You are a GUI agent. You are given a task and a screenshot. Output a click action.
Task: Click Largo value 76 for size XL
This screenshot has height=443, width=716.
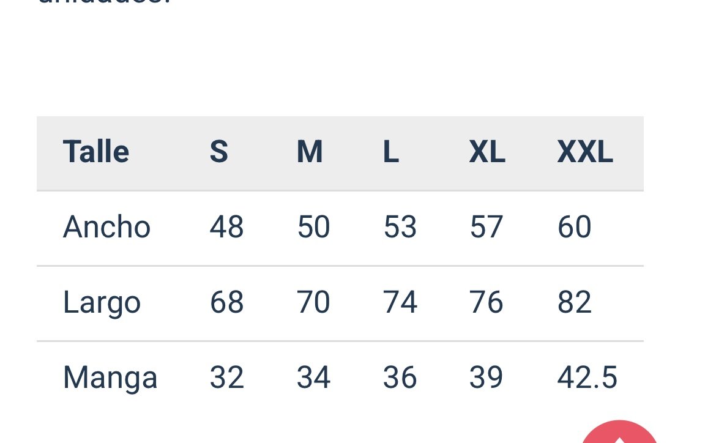[x=487, y=302]
